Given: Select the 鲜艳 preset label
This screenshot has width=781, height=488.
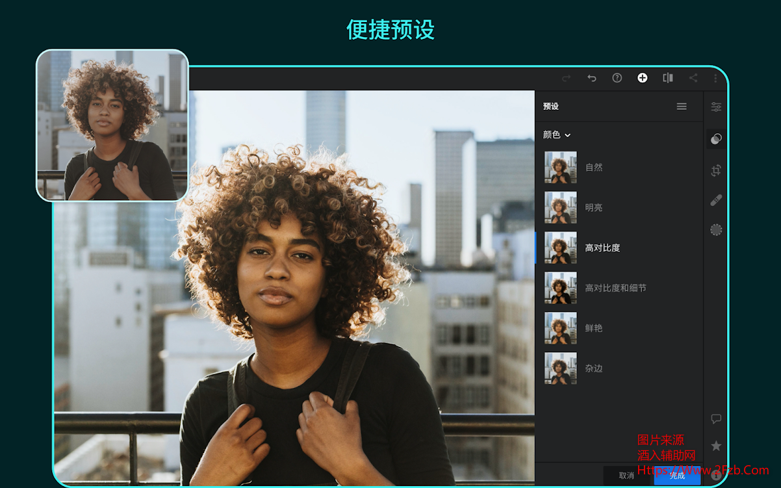Looking at the screenshot, I should tap(594, 328).
